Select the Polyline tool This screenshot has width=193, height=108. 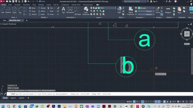[x=8, y=10]
